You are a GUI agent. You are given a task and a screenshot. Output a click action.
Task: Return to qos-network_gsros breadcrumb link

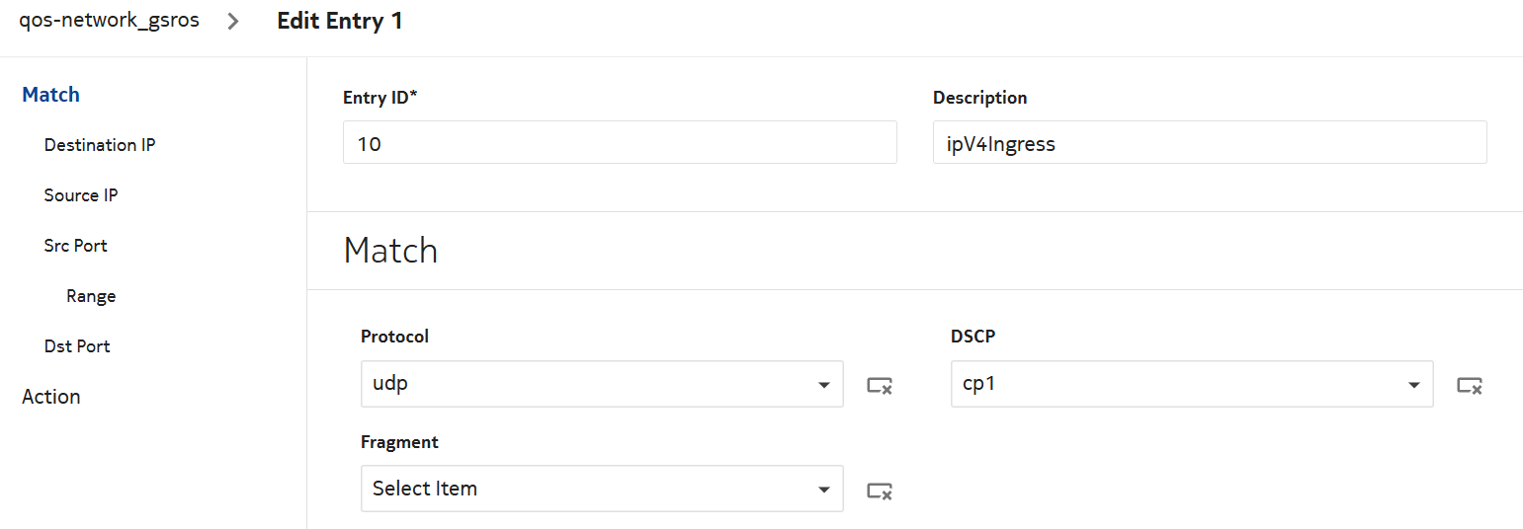109,21
